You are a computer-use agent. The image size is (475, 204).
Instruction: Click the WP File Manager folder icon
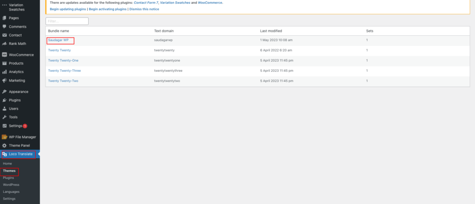coord(4,137)
